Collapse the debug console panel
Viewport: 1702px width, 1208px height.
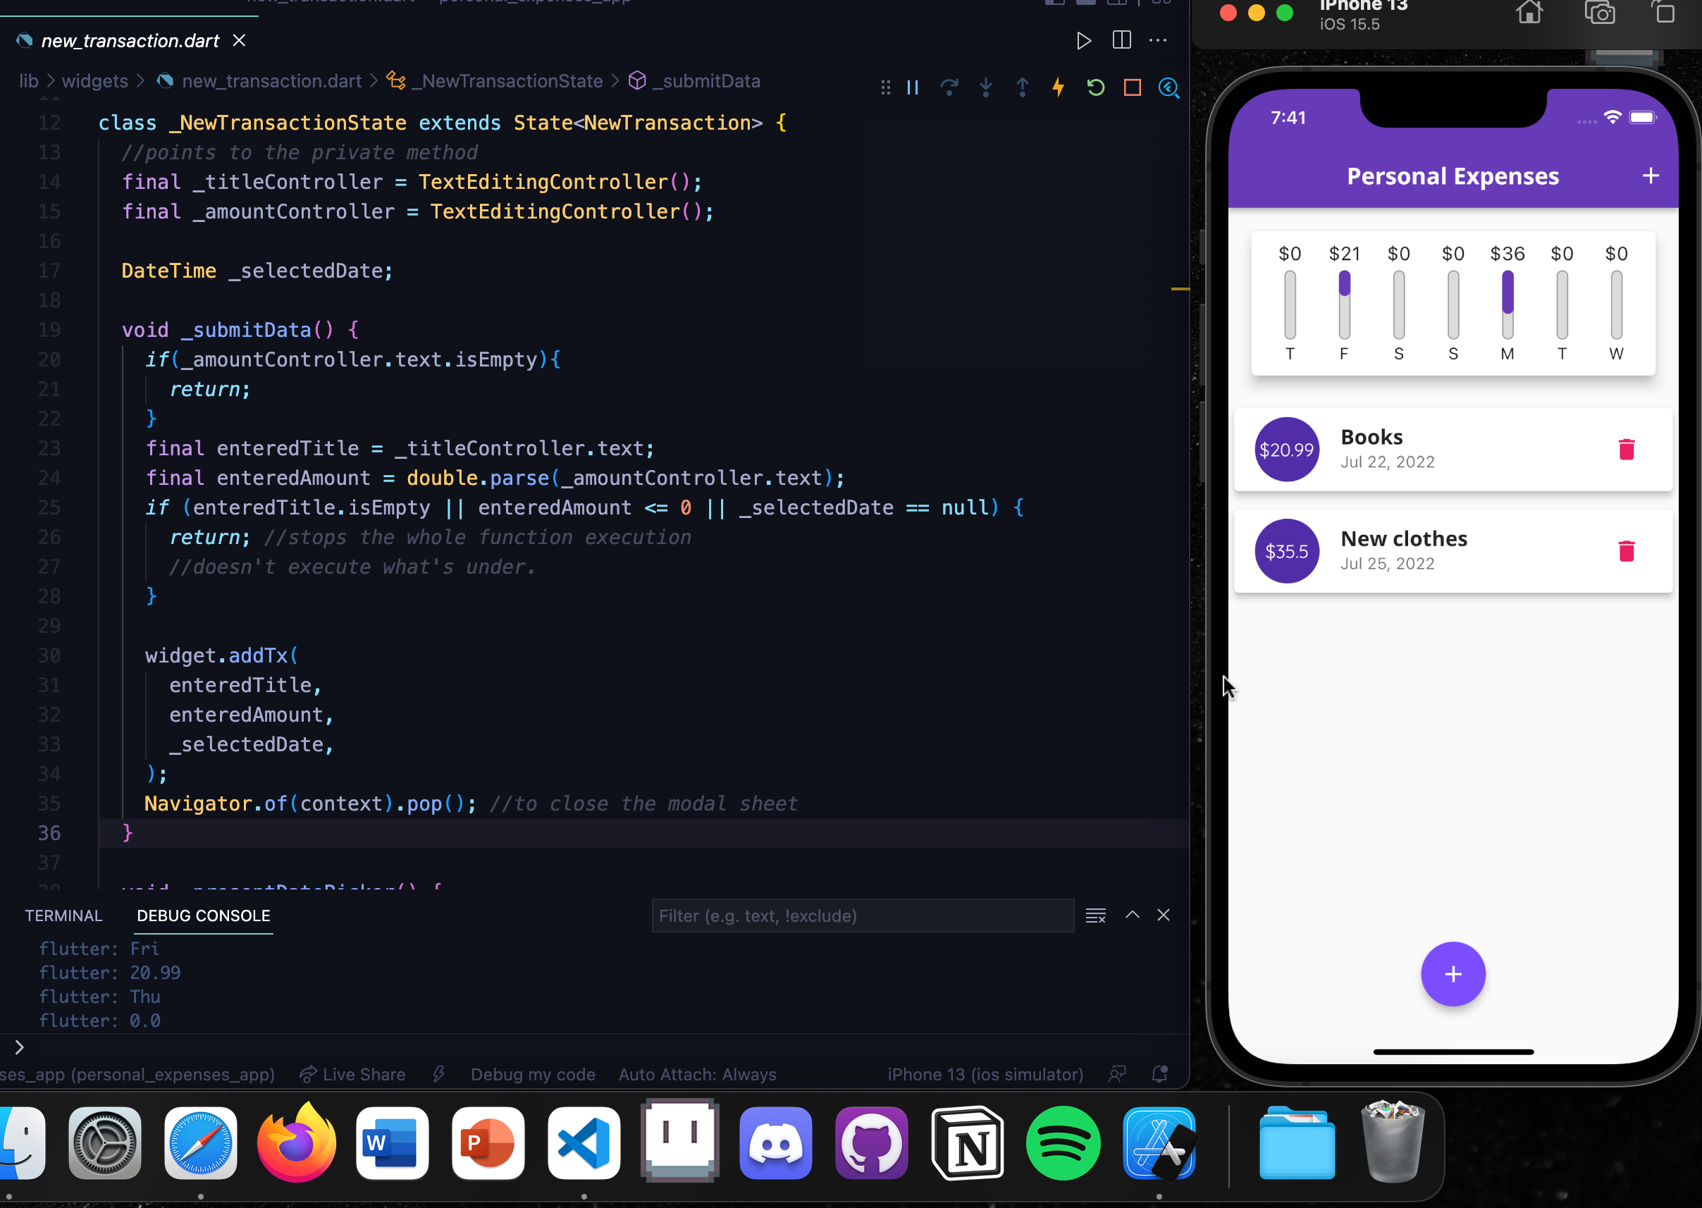pos(1132,915)
